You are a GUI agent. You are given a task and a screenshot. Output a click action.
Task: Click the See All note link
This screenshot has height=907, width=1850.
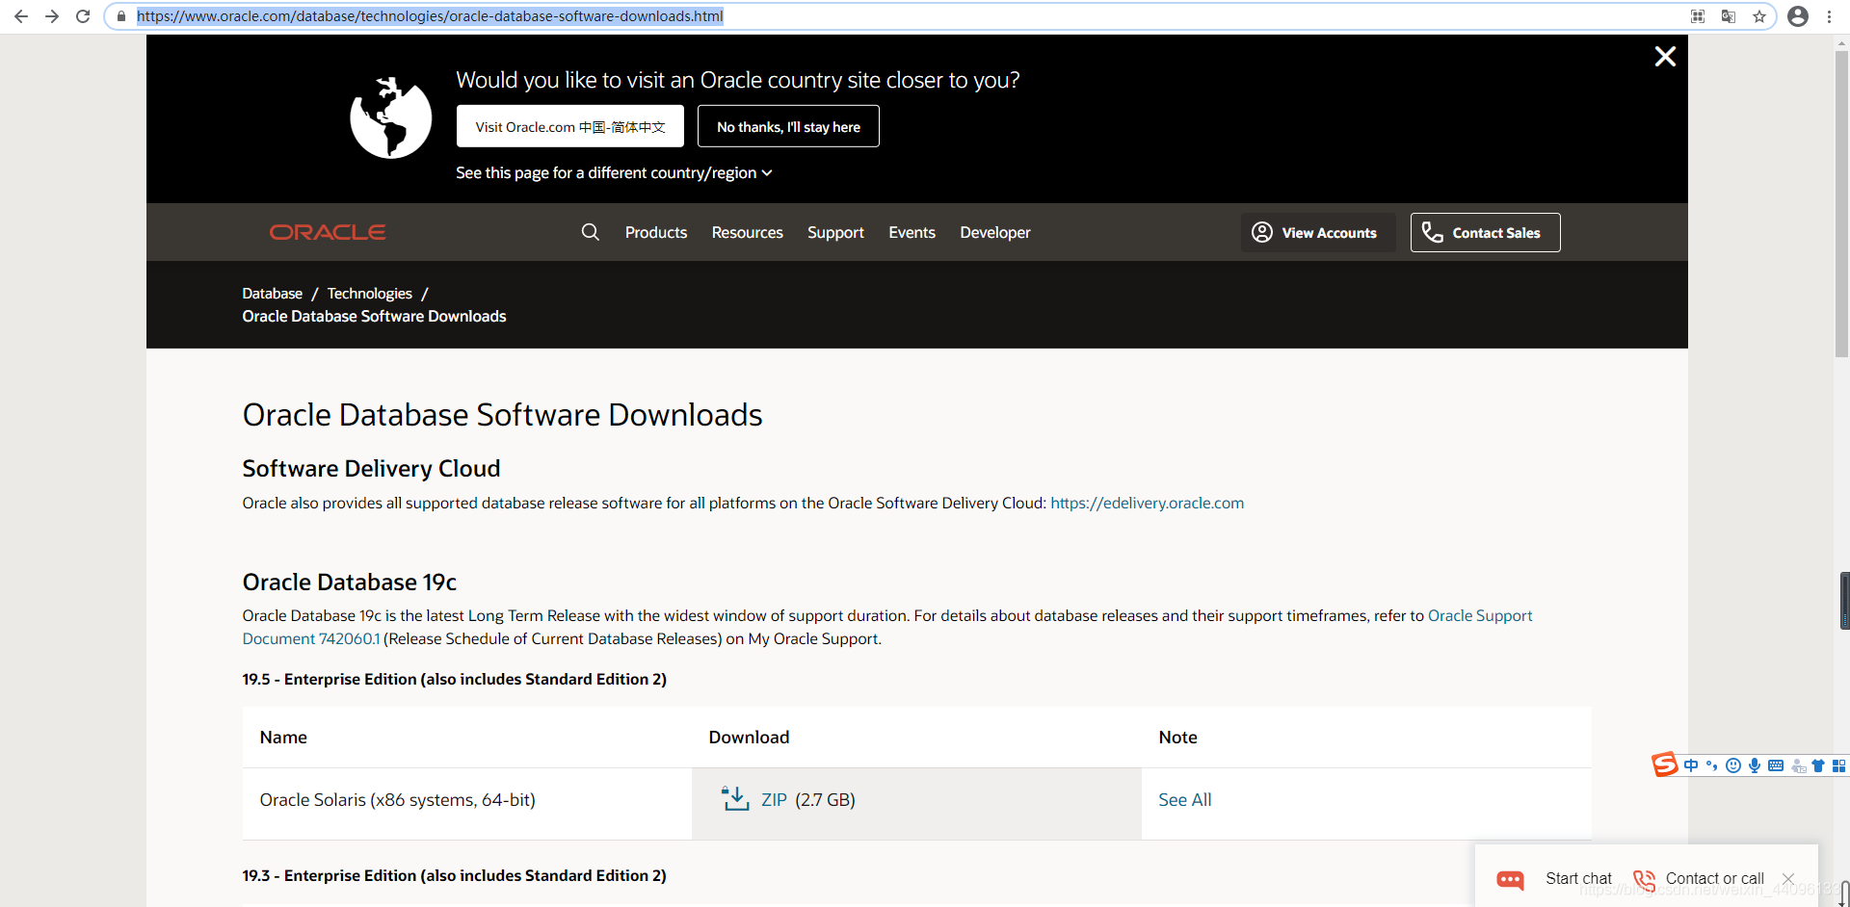(1184, 800)
